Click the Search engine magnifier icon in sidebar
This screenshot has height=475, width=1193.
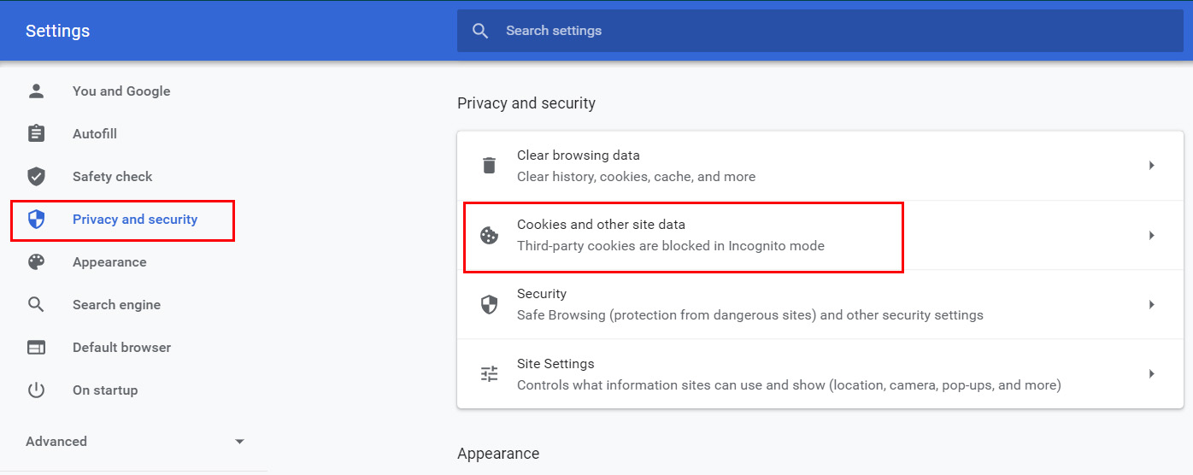click(36, 304)
